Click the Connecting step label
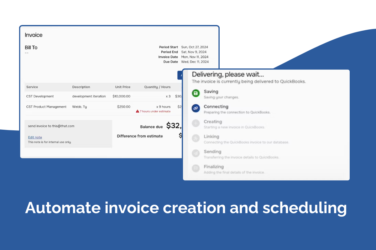The height and width of the screenshot is (250, 376). 216,107
